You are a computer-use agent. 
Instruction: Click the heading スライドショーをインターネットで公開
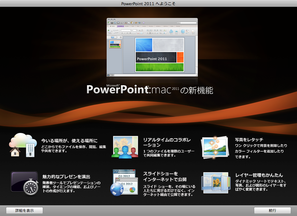(x=165, y=176)
